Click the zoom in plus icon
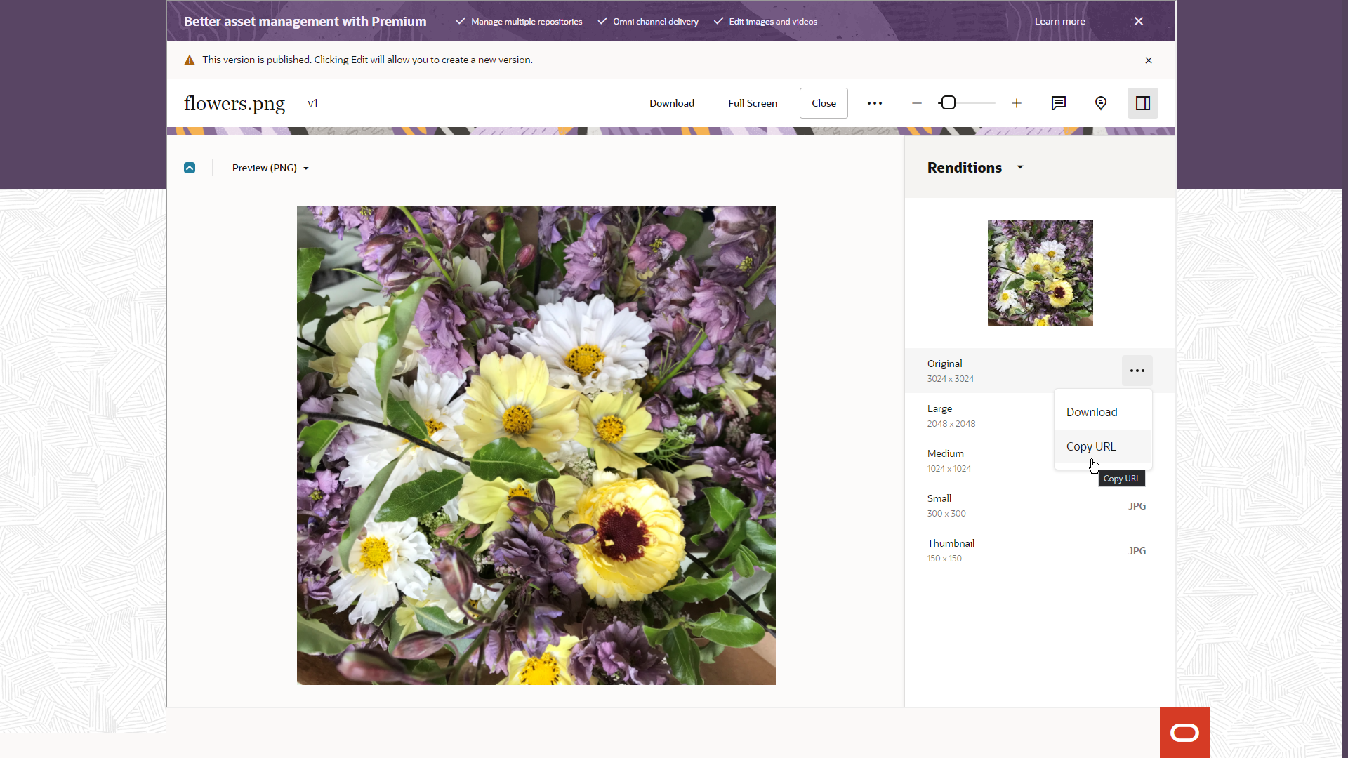The width and height of the screenshot is (1348, 758). coord(1016,103)
